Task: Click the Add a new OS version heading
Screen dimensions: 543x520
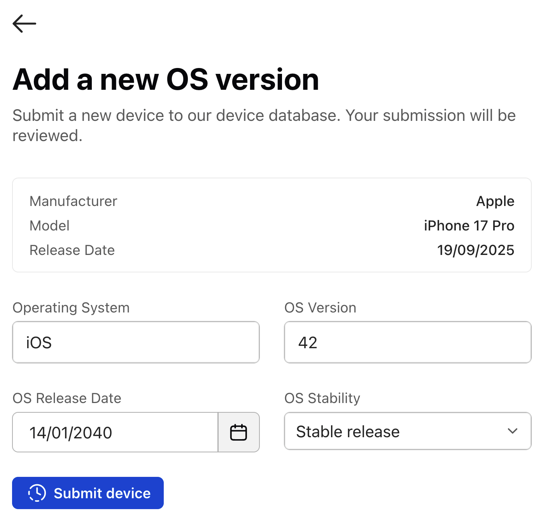Action: tap(166, 79)
